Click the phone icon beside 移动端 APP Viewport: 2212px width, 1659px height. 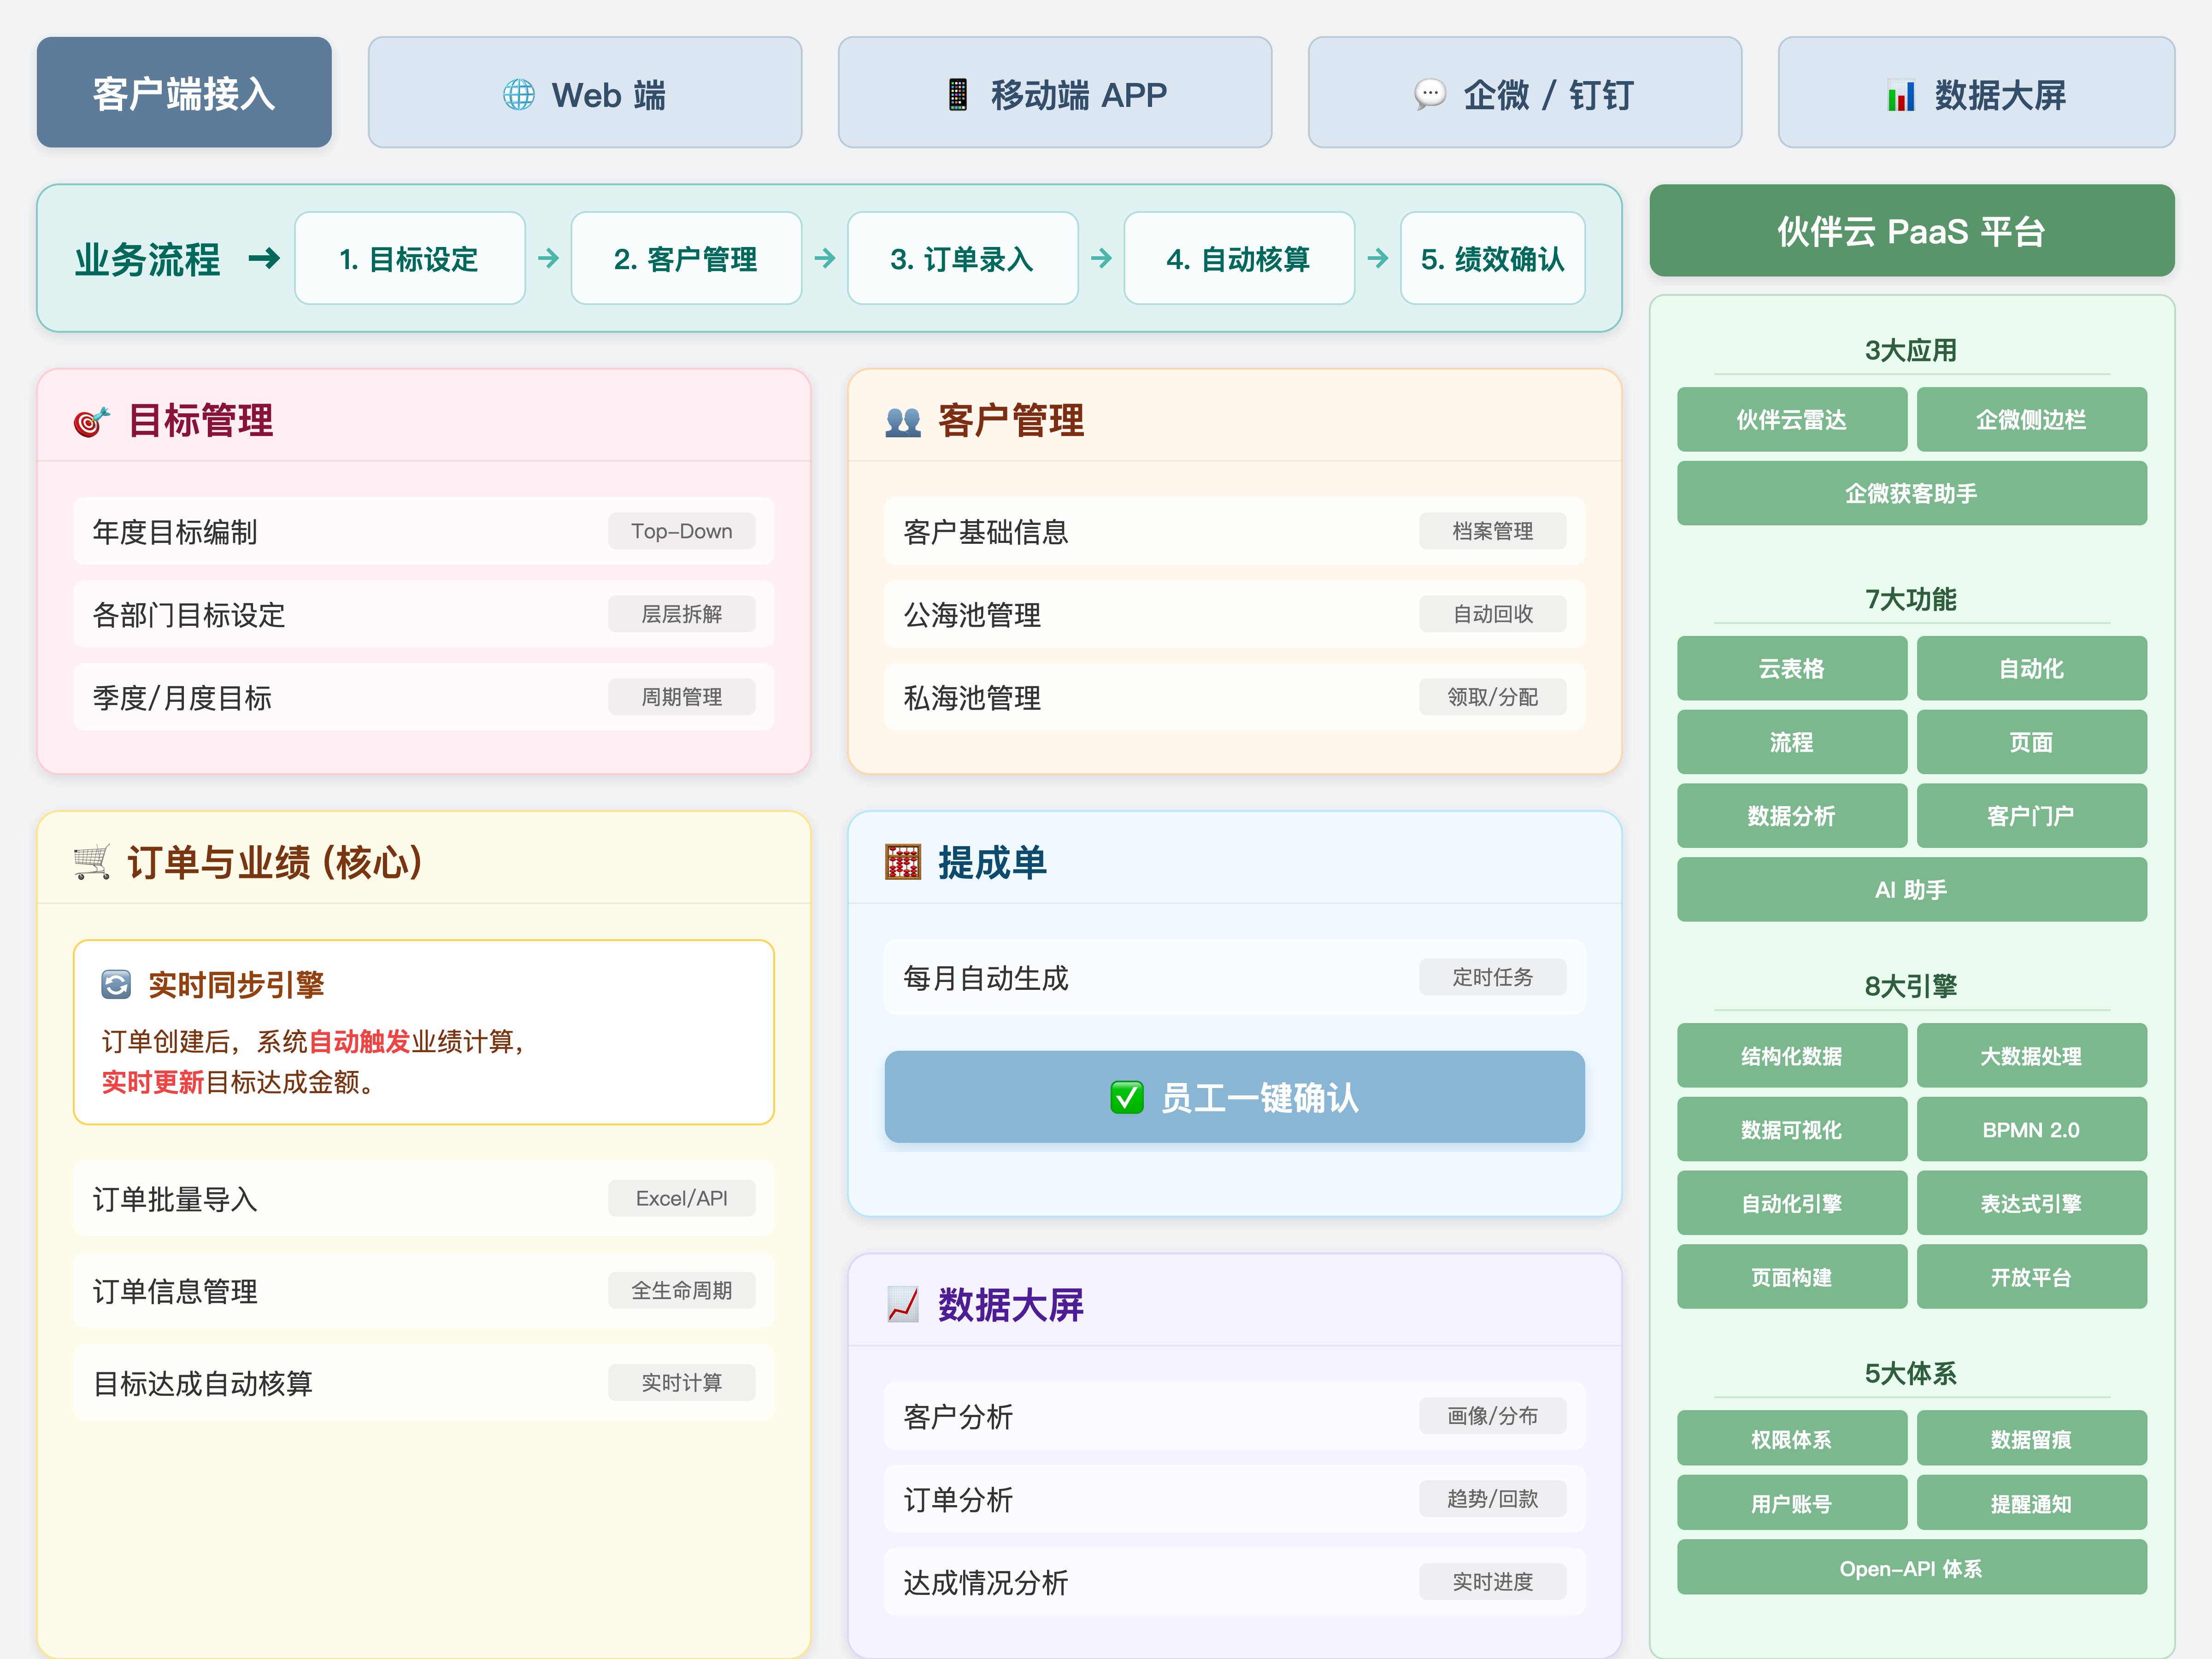(x=957, y=95)
